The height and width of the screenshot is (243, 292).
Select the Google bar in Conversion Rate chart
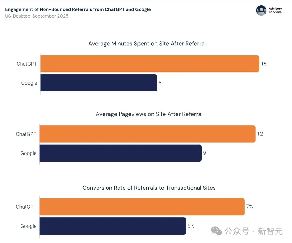click(x=113, y=226)
